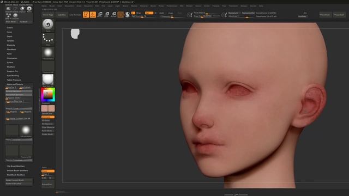349x196 pixels.
Task: Open the Render menu
Action: (189, 6)
